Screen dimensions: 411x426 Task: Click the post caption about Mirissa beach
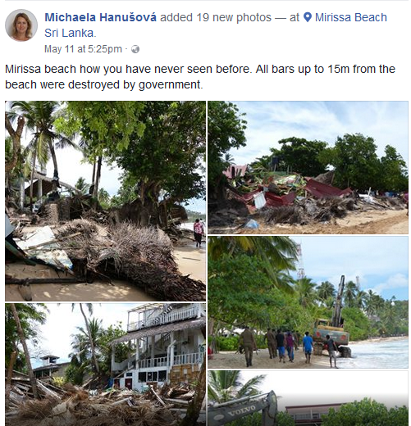[200, 77]
